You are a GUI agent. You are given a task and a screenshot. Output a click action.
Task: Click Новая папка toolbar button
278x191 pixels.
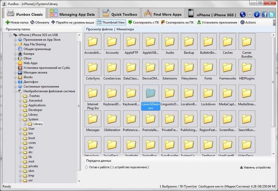tap(17, 23)
